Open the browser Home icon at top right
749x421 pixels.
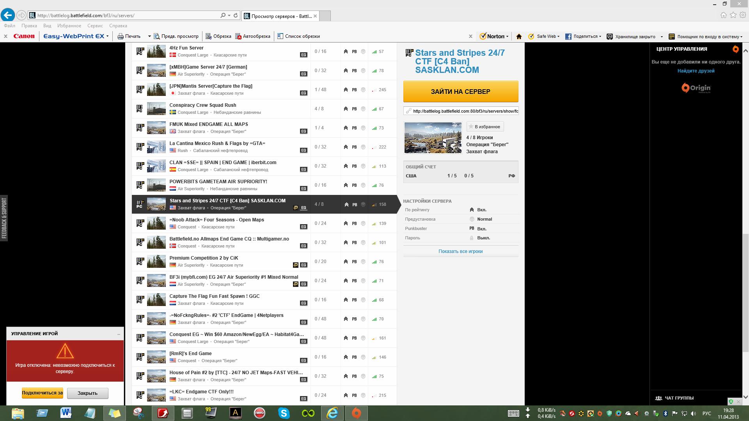pyautogui.click(x=723, y=15)
